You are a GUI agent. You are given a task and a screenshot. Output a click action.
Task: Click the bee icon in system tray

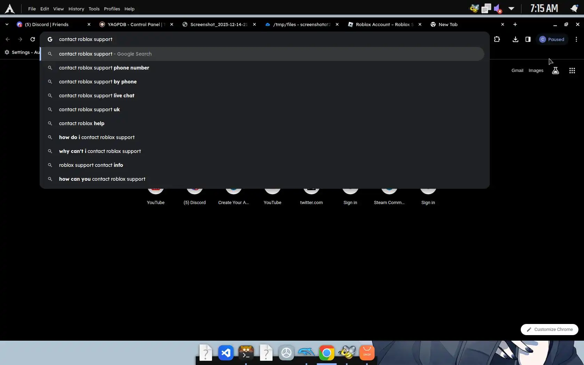tap(474, 8)
